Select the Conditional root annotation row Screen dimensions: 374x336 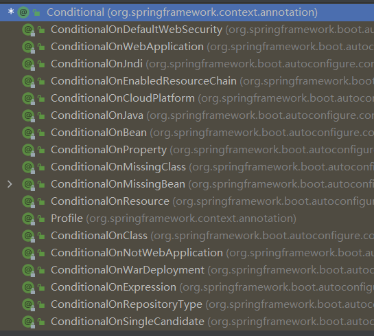click(187, 12)
